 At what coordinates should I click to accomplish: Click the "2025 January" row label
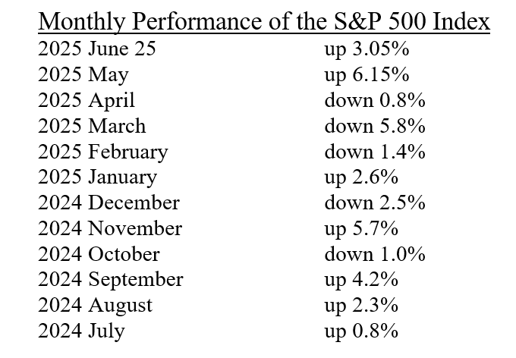(97, 177)
